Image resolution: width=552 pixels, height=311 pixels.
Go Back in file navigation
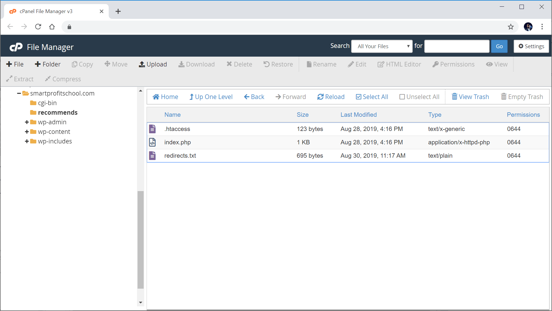tap(254, 97)
